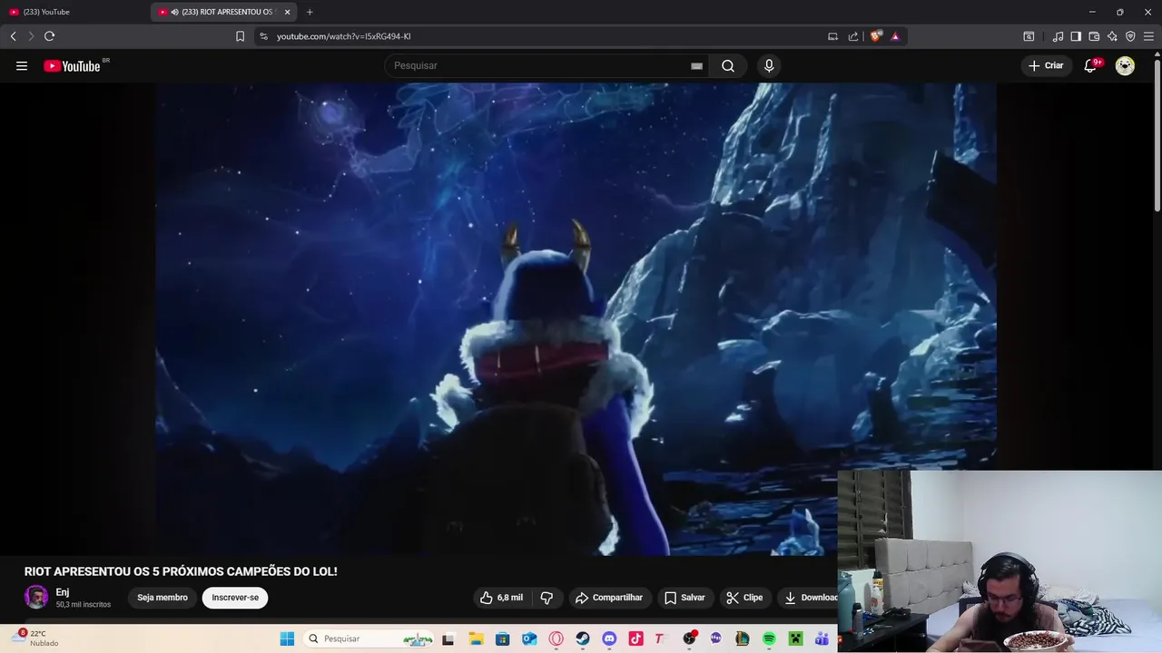Join channel via Seja membro

(x=162, y=598)
